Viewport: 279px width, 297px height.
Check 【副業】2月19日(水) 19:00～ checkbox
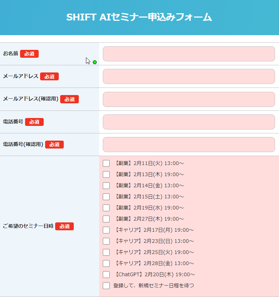(106, 208)
